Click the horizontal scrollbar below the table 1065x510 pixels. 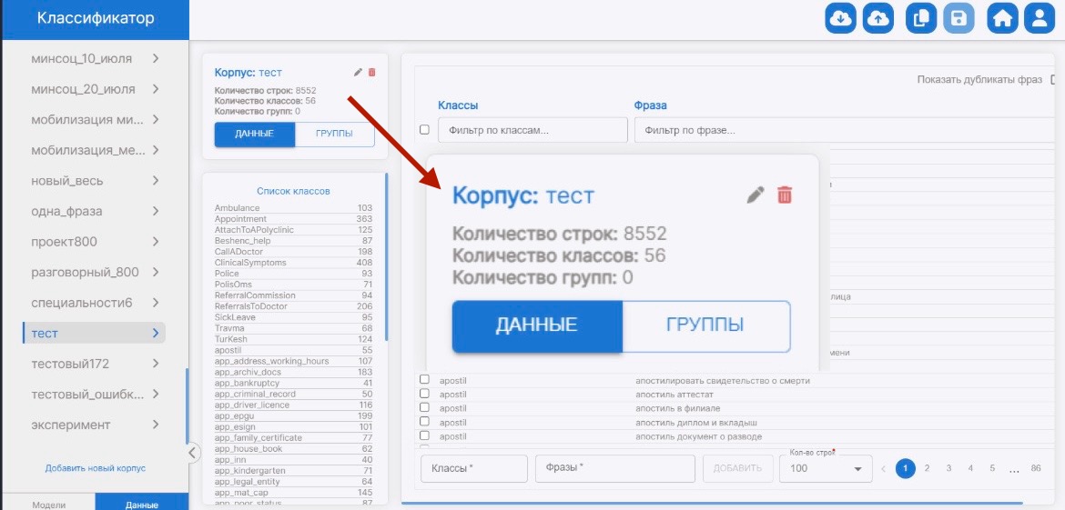(712, 502)
